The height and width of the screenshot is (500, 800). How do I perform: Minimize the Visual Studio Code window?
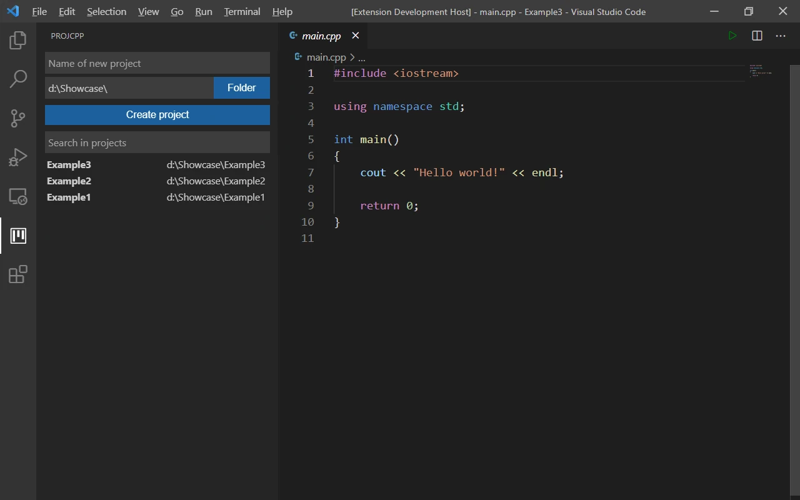pyautogui.click(x=714, y=11)
